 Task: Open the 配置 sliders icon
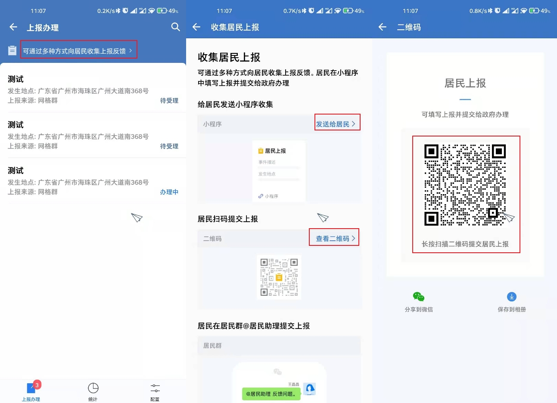[155, 388]
